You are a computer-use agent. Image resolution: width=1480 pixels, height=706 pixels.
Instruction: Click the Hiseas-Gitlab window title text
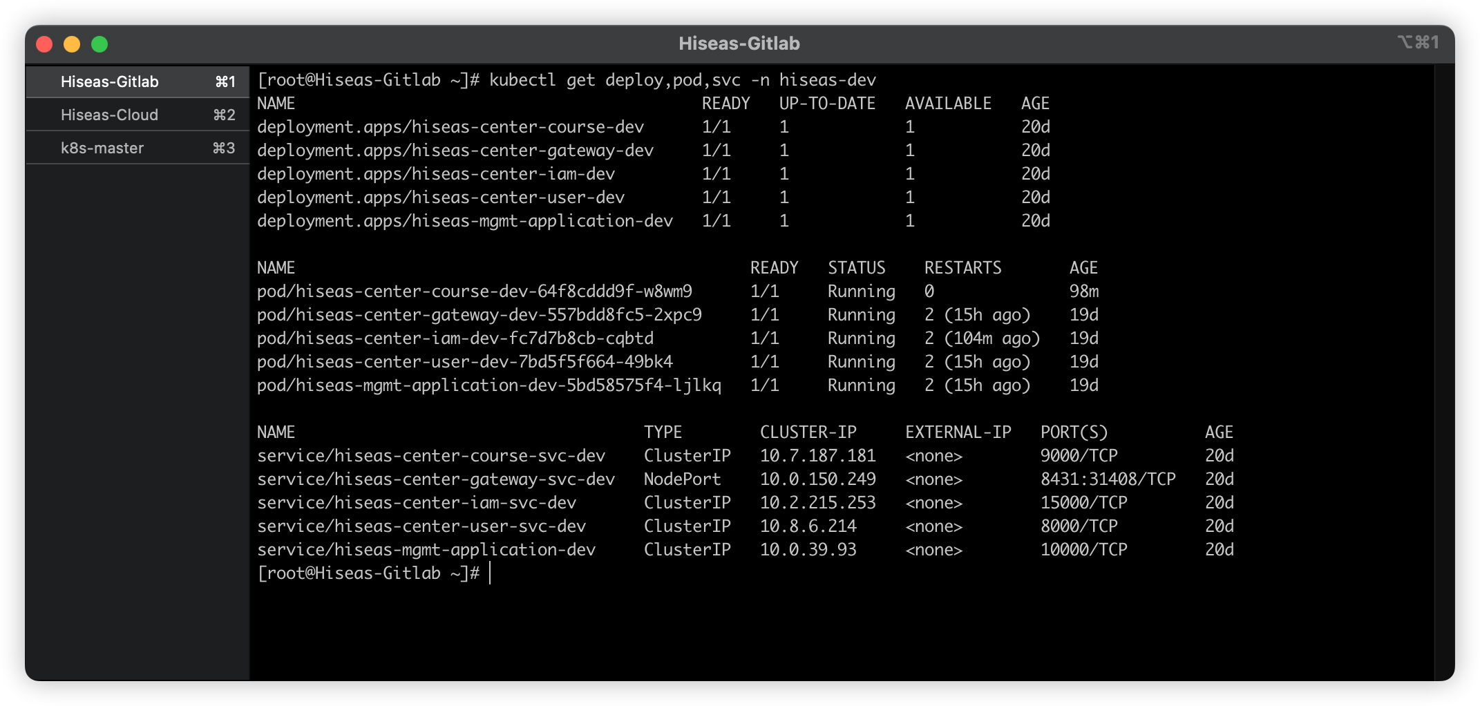[739, 44]
